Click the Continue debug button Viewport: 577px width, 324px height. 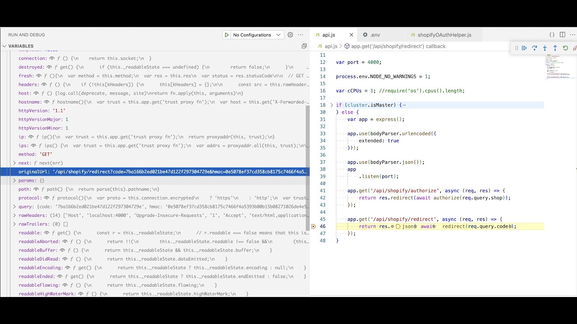[x=524, y=48]
